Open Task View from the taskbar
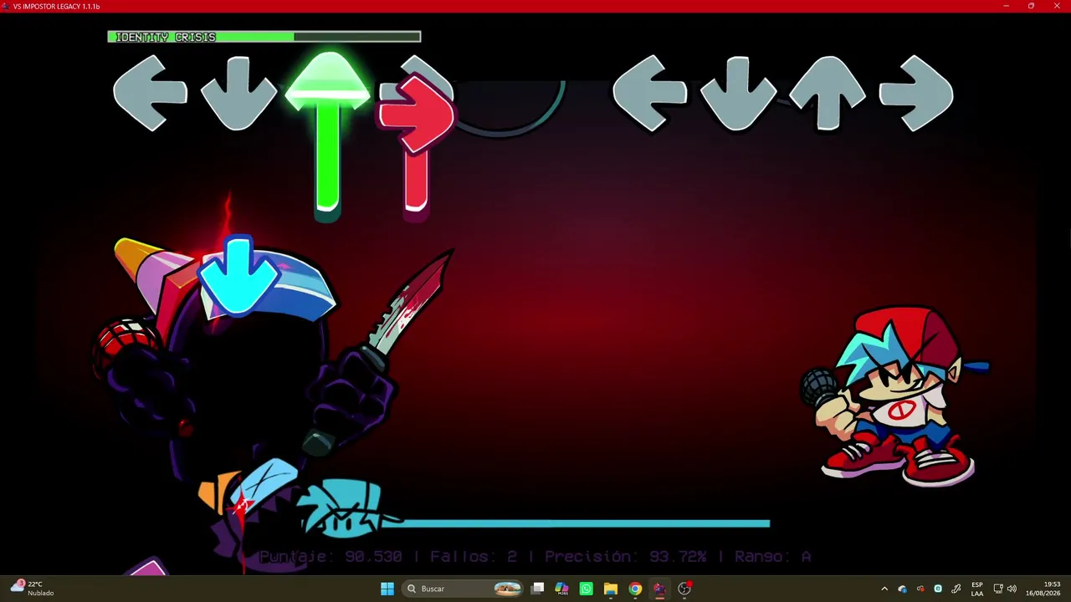This screenshot has height=602, width=1071. [x=538, y=589]
